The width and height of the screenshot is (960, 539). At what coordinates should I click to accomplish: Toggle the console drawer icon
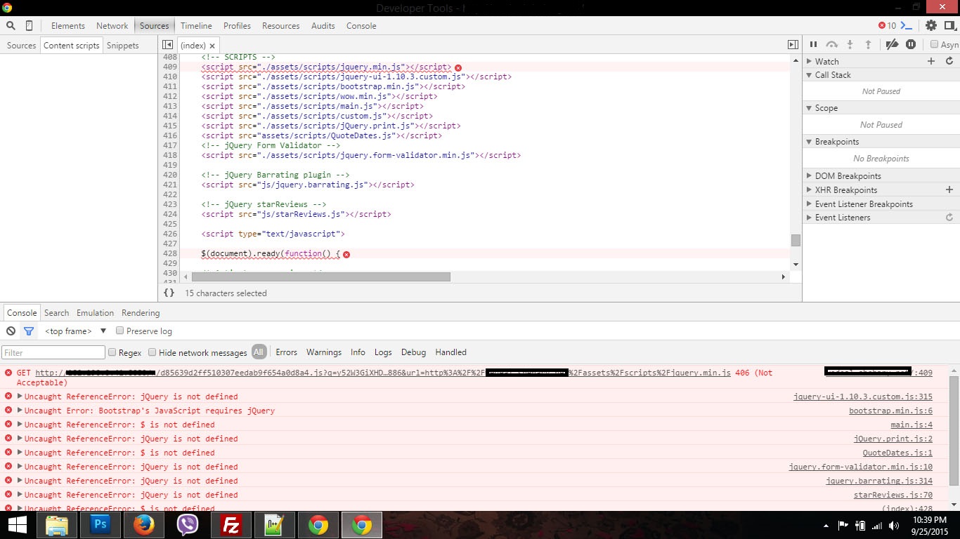pyautogui.click(x=907, y=26)
